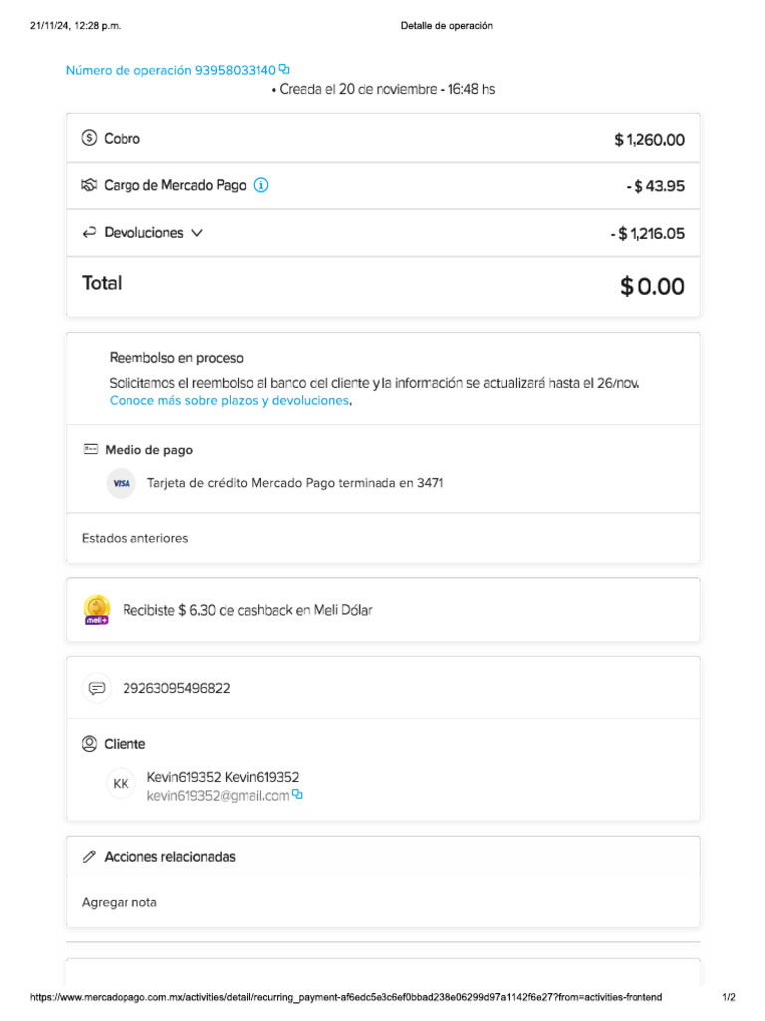Click the Meli+ cashback badge icon
The width and height of the screenshot is (765, 1021).
97,609
